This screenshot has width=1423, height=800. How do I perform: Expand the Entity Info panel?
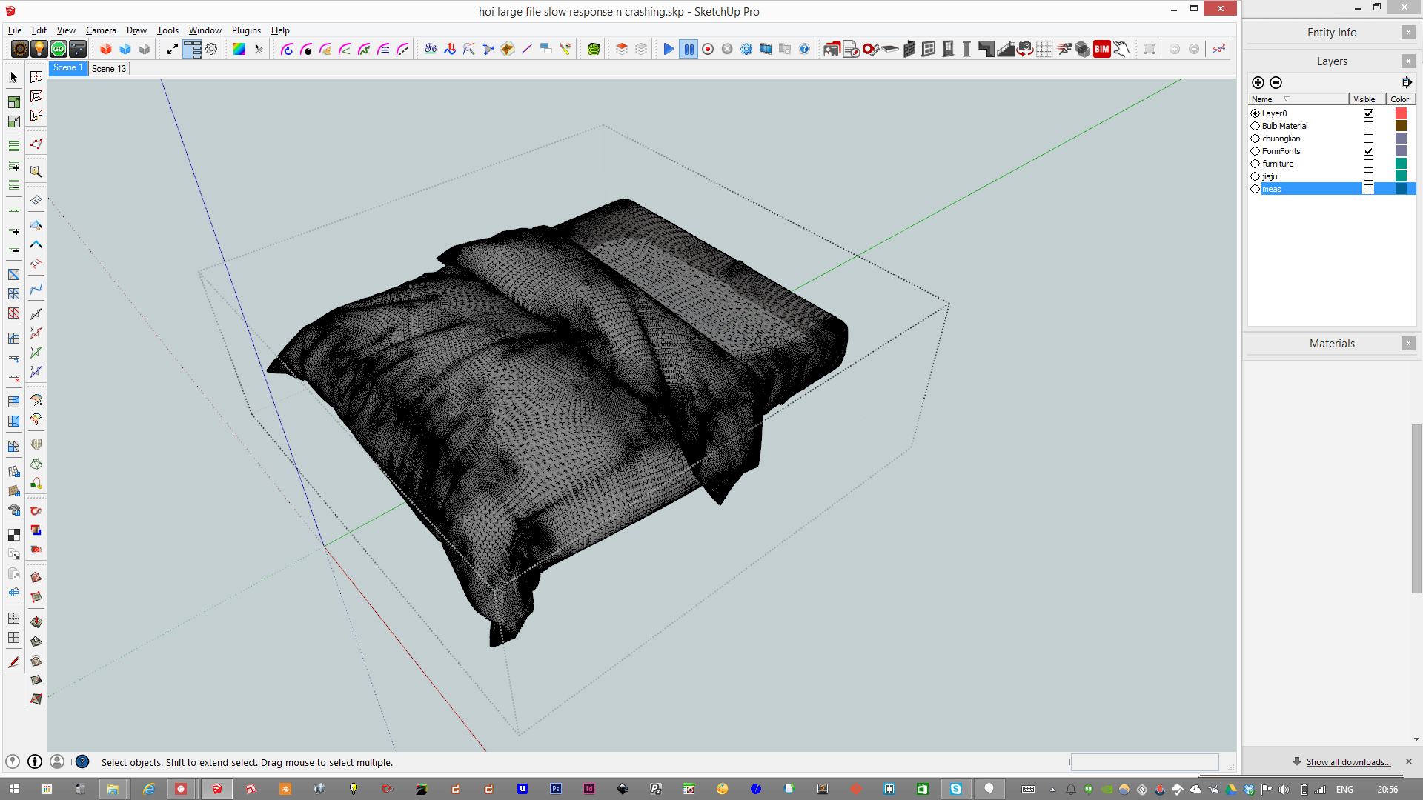point(1331,33)
